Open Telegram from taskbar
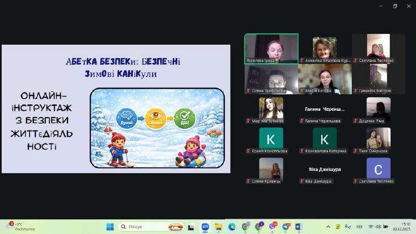The width and height of the screenshot is (416, 234). (285, 227)
